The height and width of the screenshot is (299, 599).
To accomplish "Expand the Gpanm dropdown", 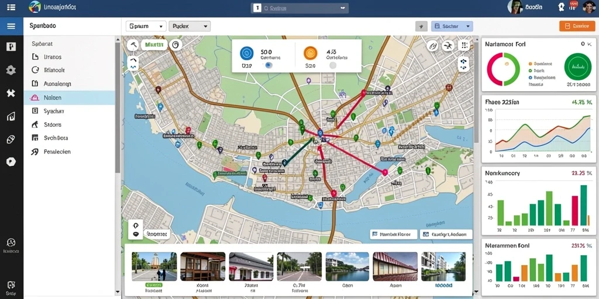I will [146, 26].
